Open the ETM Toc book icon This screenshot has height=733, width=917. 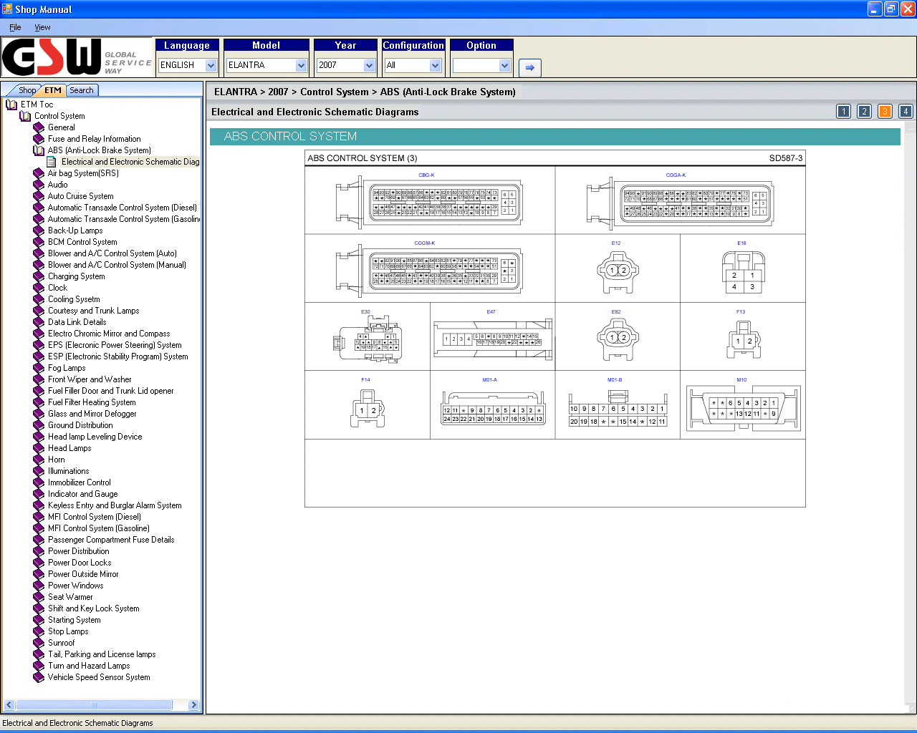coord(11,105)
